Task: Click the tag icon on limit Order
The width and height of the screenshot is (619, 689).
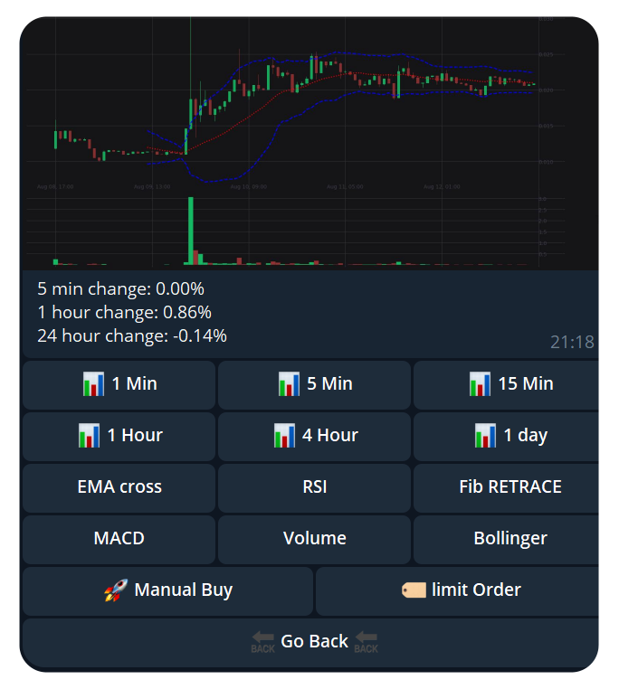Action: coord(414,590)
